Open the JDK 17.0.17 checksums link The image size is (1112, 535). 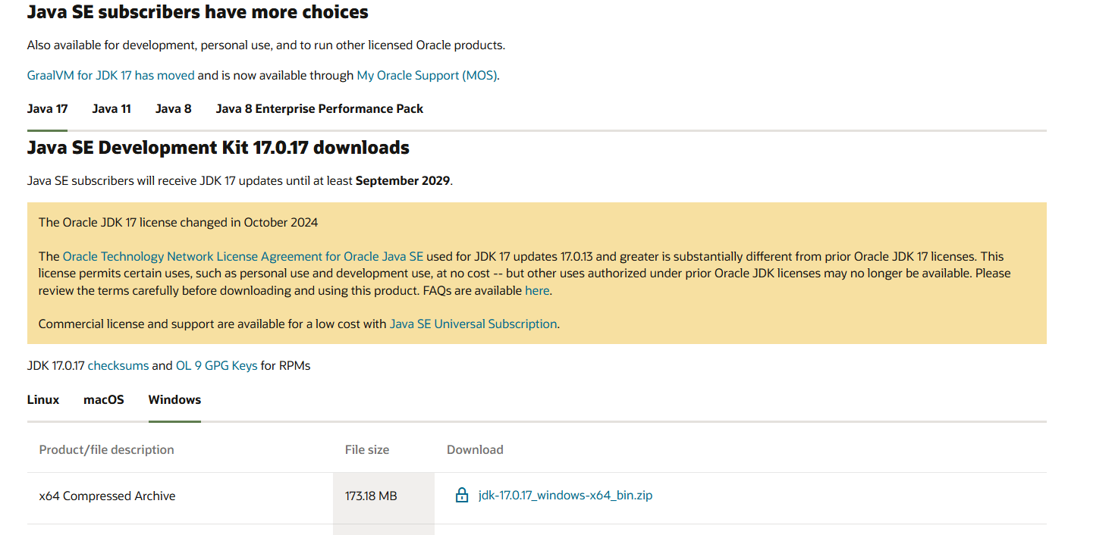[x=118, y=365]
